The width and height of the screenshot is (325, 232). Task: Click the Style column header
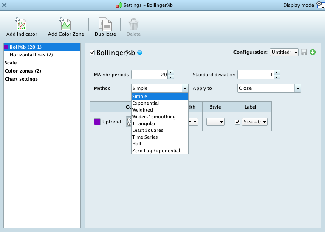[x=215, y=107]
